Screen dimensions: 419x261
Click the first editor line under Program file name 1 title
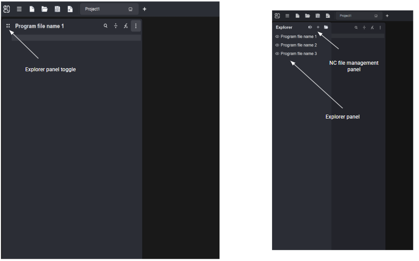[x=76, y=38]
